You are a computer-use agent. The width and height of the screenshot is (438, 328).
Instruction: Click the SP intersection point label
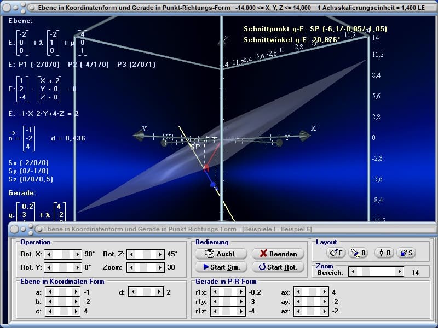(195, 147)
